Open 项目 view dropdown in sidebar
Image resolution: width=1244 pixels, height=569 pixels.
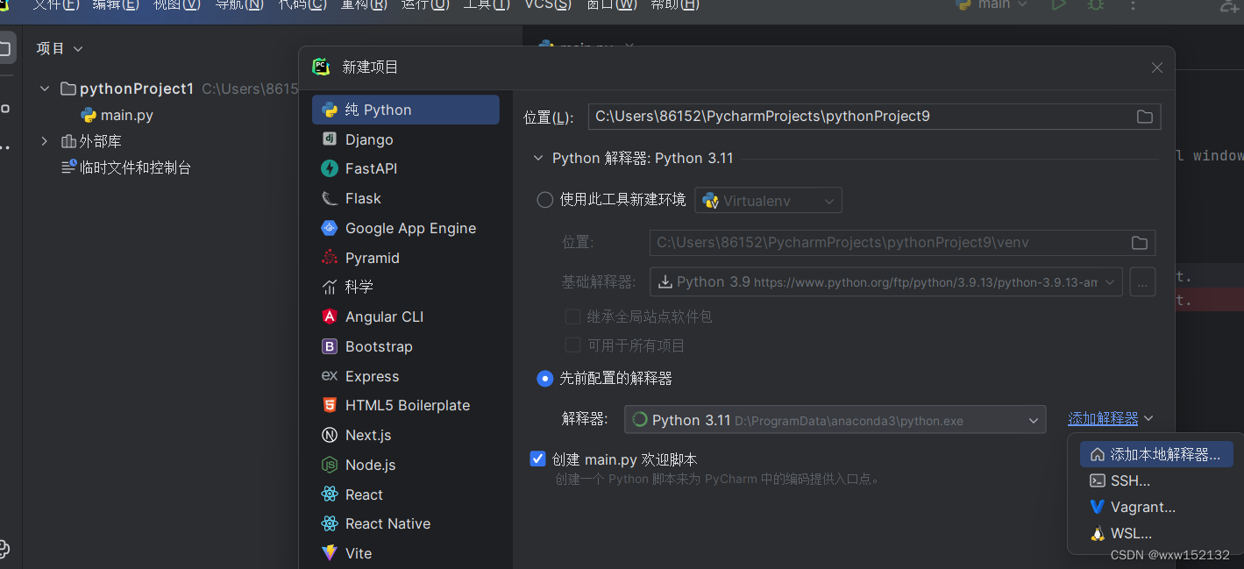pos(60,48)
